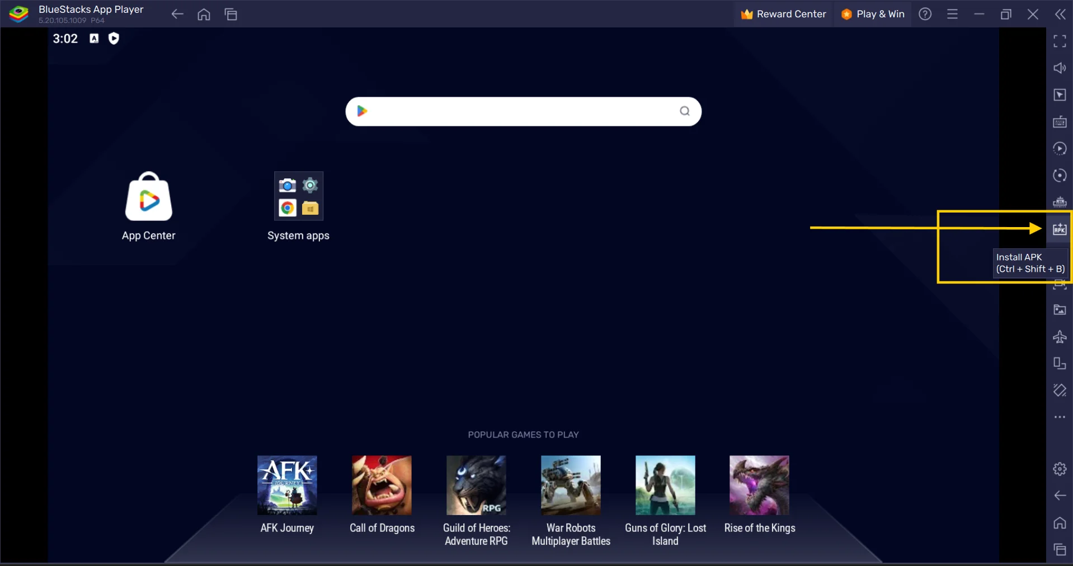Click the search magnifier icon

click(x=684, y=111)
